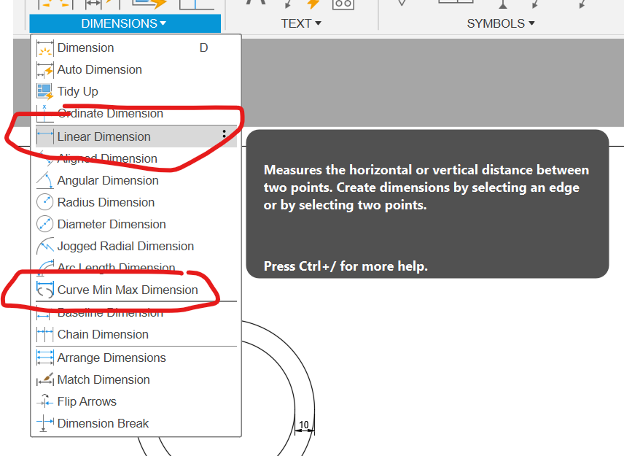The image size is (624, 456).
Task: Click the Chain Dimension icon
Action: [44, 335]
